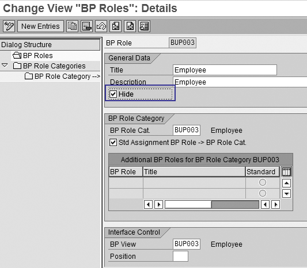
Task: Collapse the BP Role Categories tree node
Action: pyautogui.click(x=5, y=66)
